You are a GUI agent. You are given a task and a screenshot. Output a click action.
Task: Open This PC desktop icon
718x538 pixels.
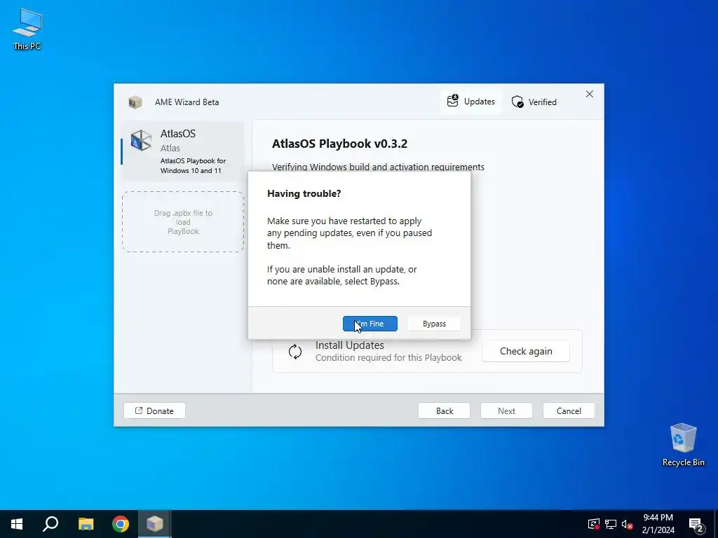[27, 29]
